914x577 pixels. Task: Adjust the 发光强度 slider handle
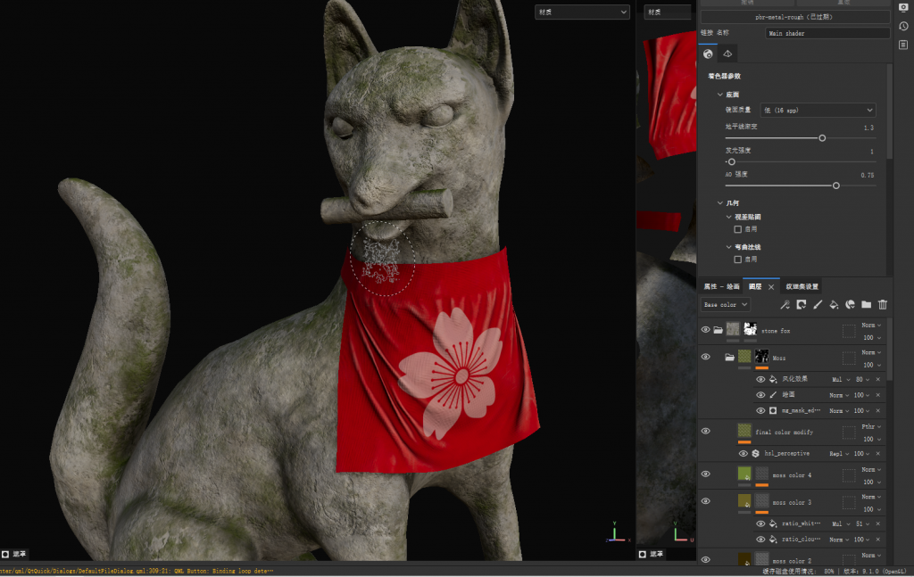pos(732,161)
